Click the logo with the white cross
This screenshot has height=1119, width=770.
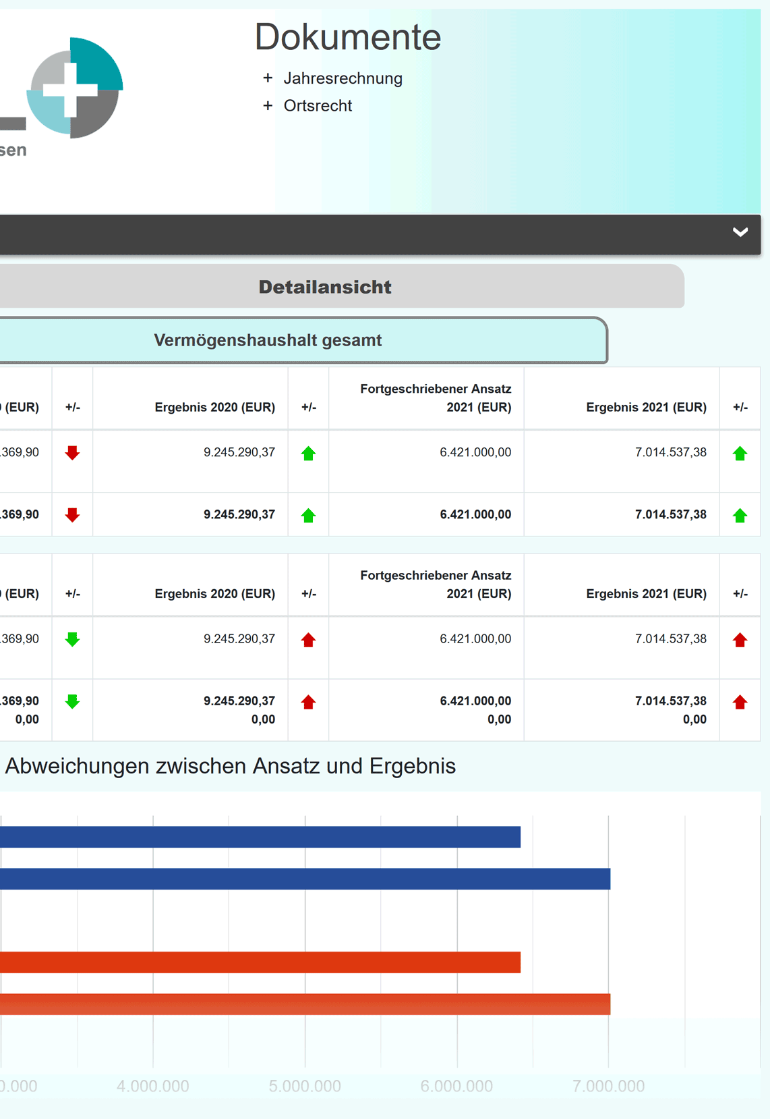point(74,88)
